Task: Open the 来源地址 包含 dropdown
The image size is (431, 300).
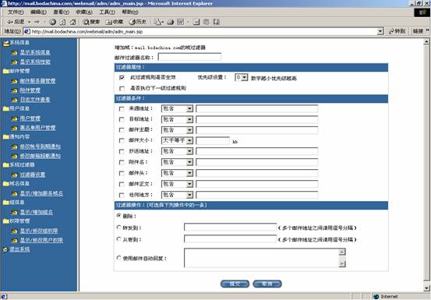Action: point(177,109)
